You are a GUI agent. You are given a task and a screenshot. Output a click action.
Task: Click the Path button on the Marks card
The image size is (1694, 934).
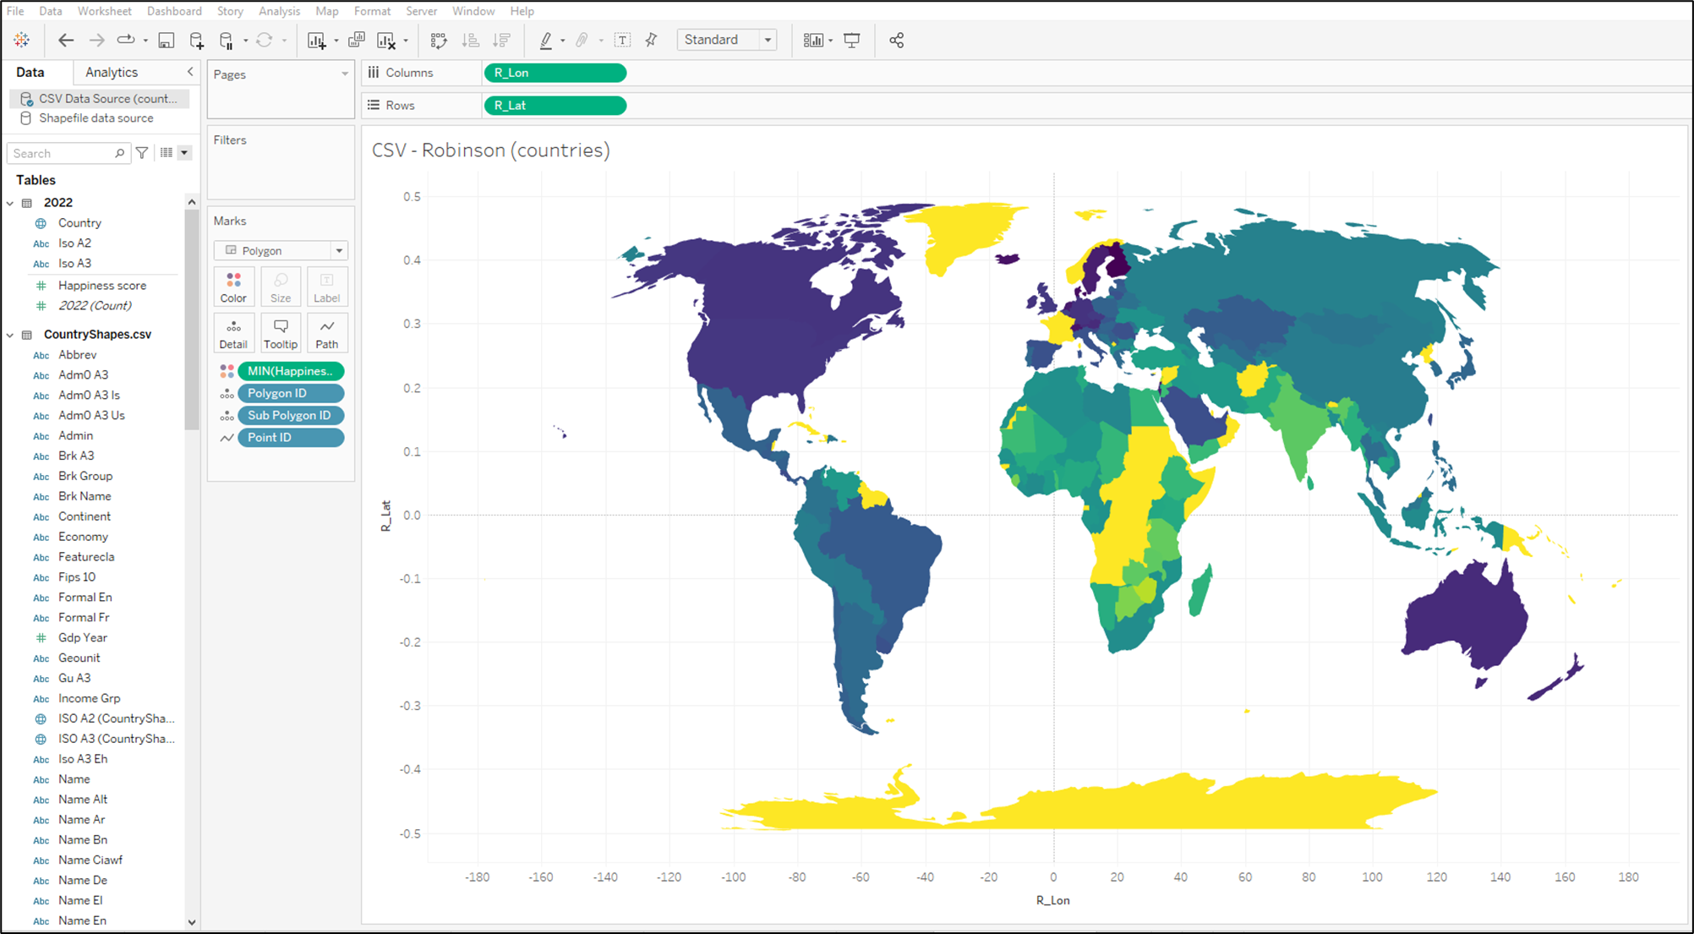pos(326,332)
